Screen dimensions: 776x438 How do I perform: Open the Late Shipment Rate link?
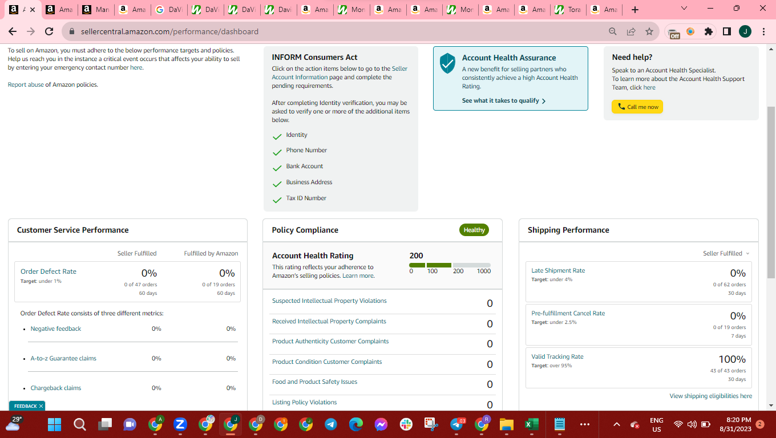point(558,270)
